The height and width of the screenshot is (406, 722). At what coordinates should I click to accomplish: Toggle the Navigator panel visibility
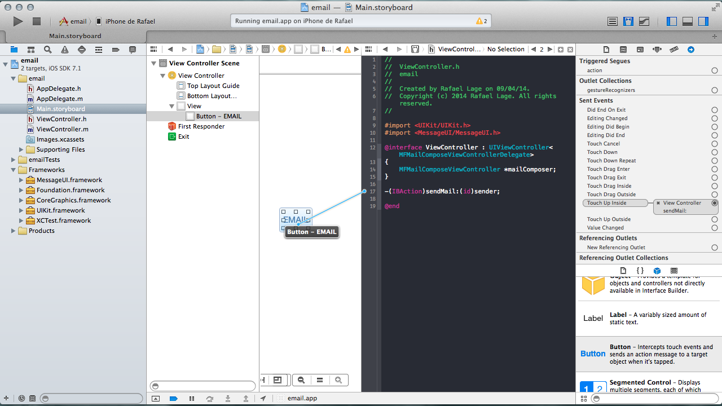pos(672,21)
